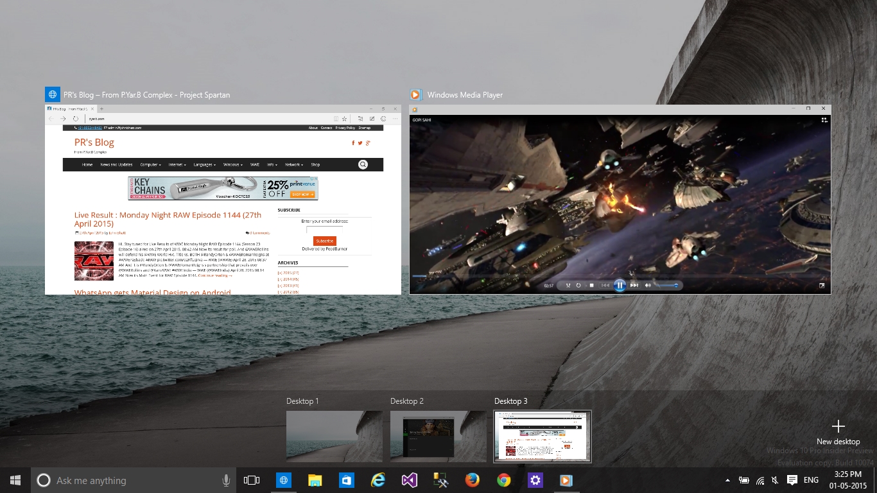Screen dimensions: 877x493
Task: Launch Google Chrome from the taskbar
Action: coord(503,480)
